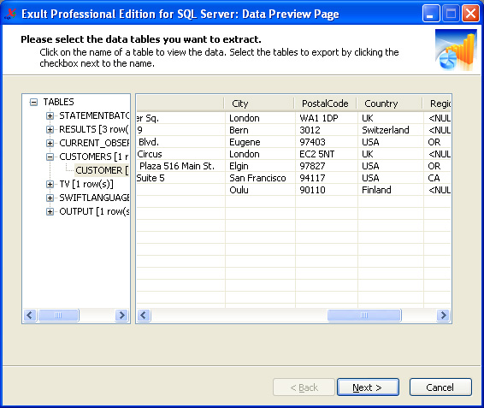Select the Blvd. address cell

coord(181,142)
